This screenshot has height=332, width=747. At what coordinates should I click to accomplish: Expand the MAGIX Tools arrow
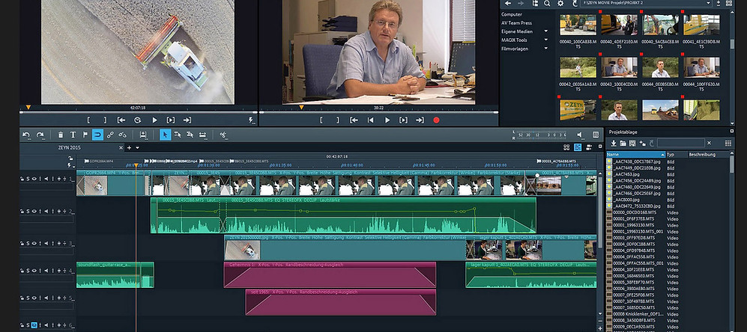(x=546, y=40)
